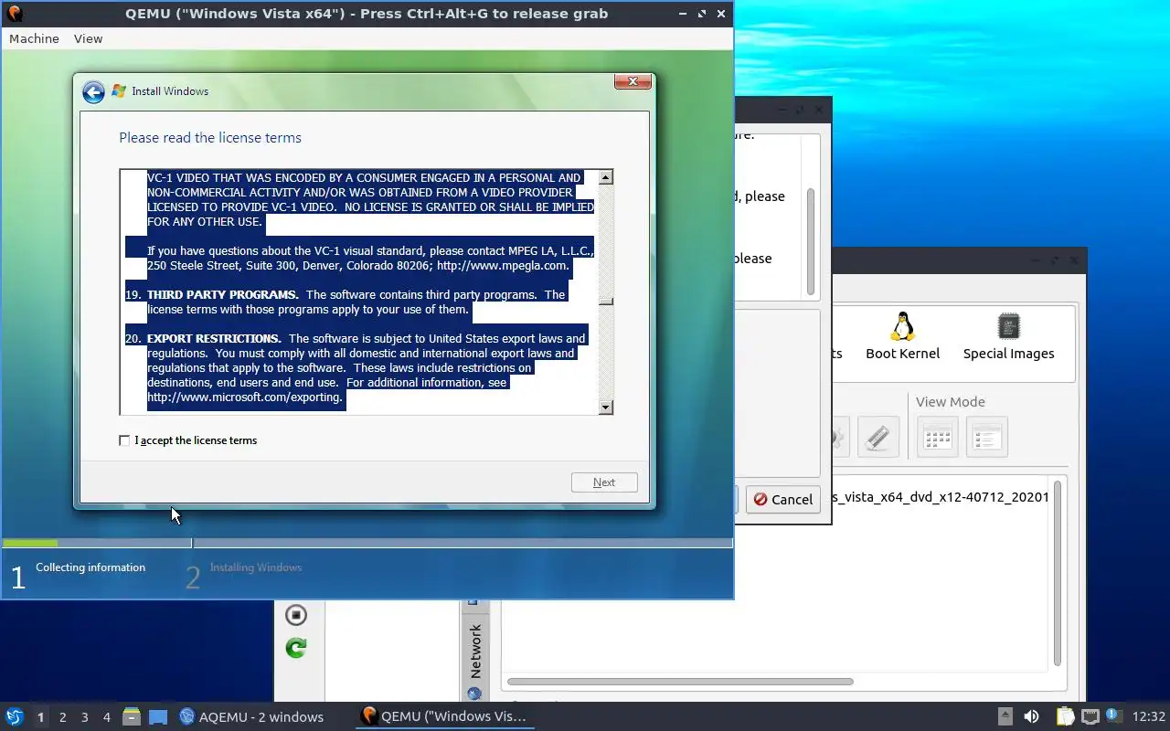
Task: Select the icon grid View Mode button
Action: 938,437
